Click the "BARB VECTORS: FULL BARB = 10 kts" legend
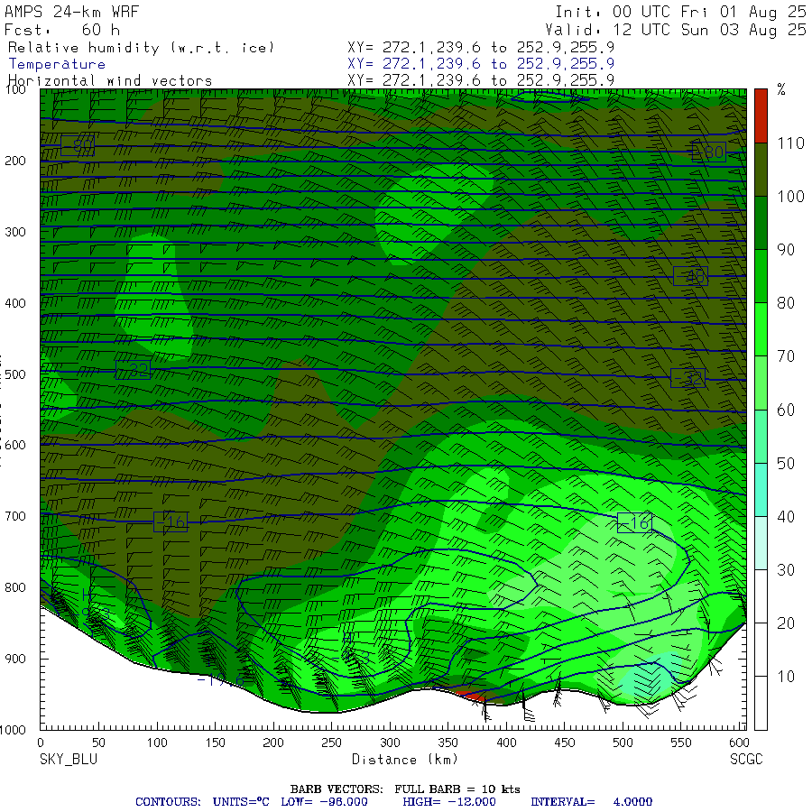Screen dimensions: 812x812 (x=405, y=789)
